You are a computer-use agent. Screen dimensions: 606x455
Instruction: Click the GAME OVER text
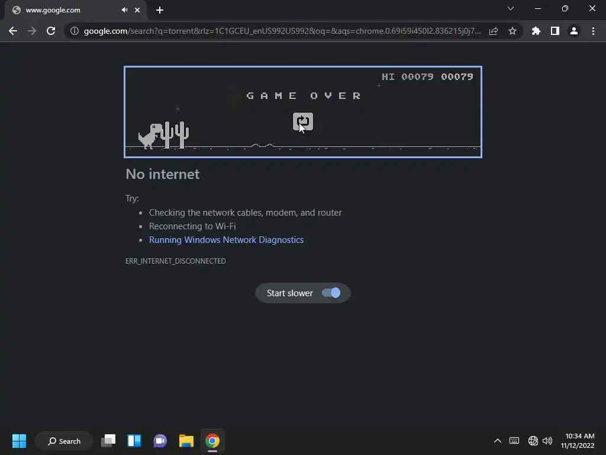[304, 95]
